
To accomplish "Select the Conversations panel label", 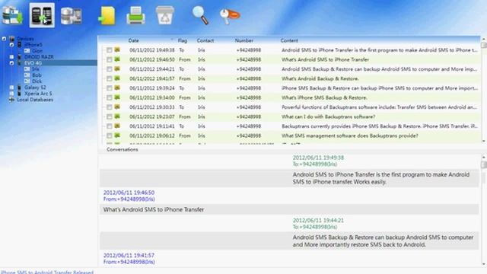I will (x=123, y=149).
